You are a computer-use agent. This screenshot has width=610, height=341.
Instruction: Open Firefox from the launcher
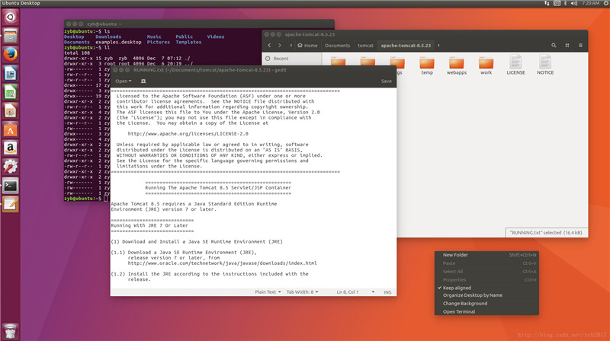pos(11,55)
